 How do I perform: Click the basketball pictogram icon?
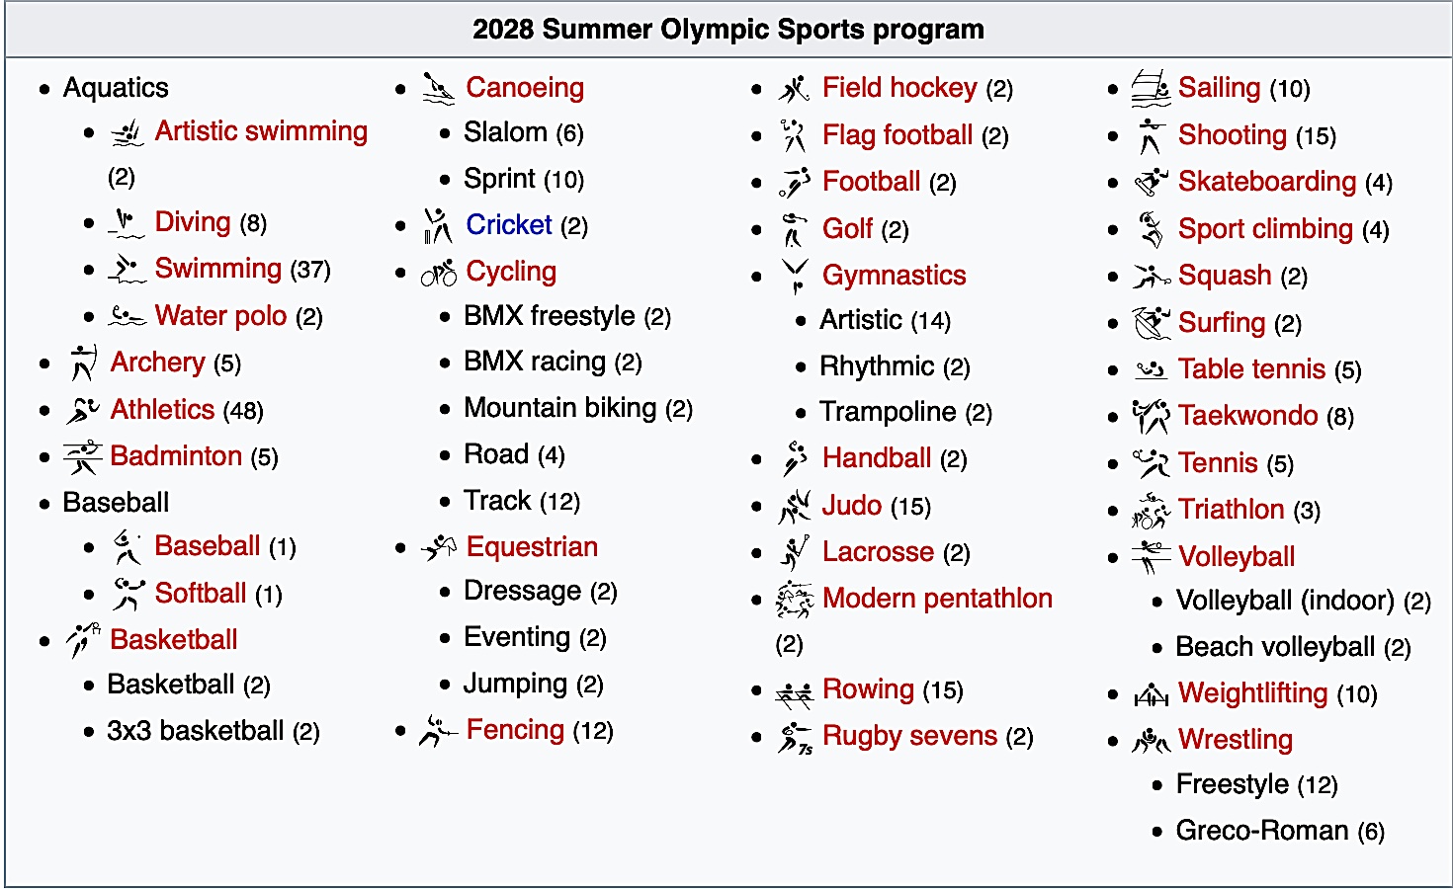83,640
